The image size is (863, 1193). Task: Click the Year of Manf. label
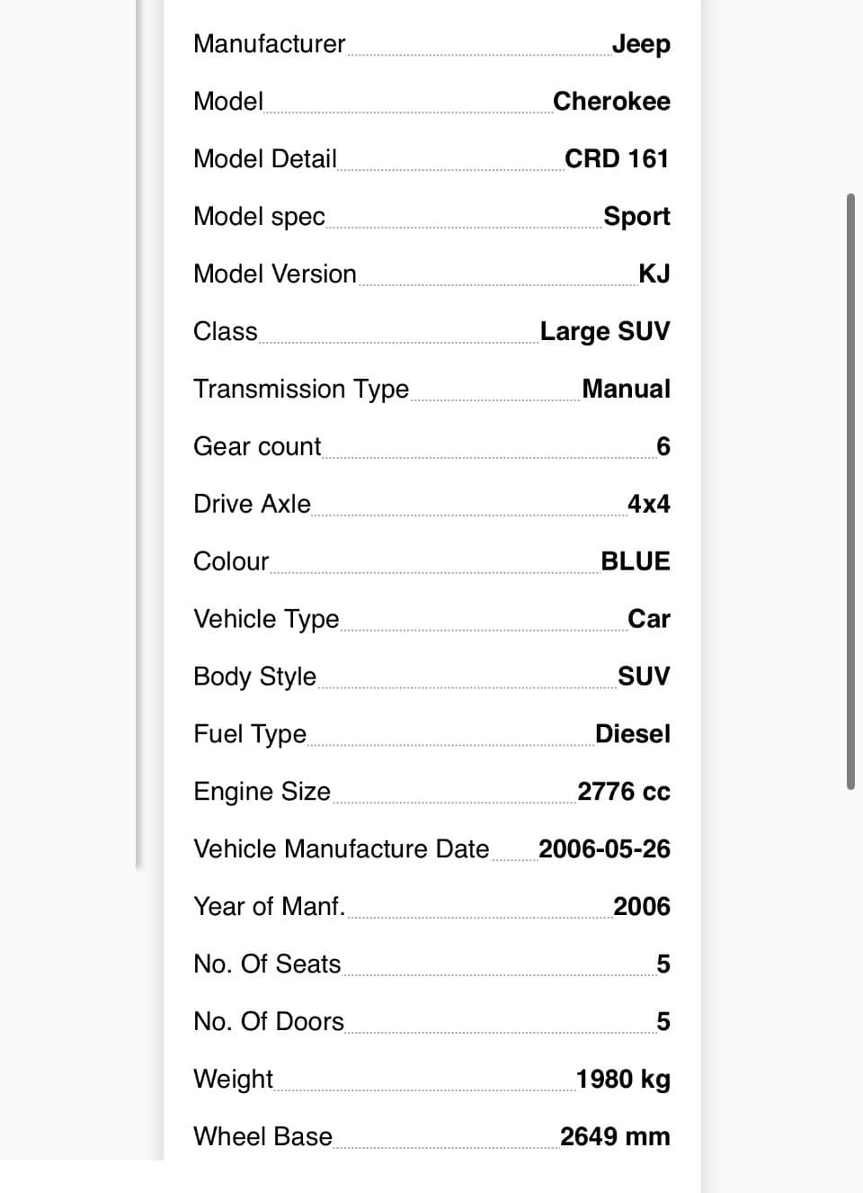[x=270, y=907]
